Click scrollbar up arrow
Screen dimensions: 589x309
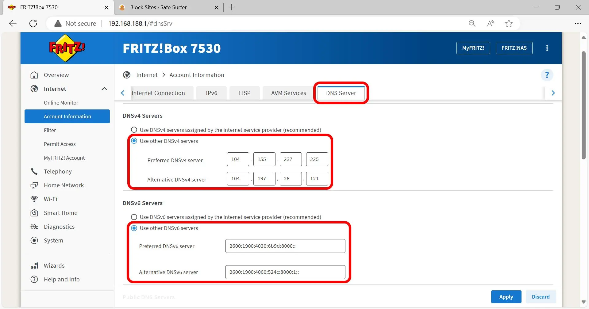click(x=584, y=37)
